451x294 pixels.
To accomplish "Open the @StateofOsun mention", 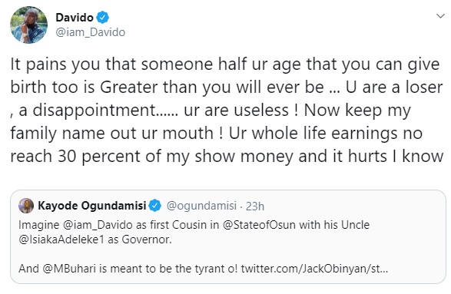I will click(259, 225).
